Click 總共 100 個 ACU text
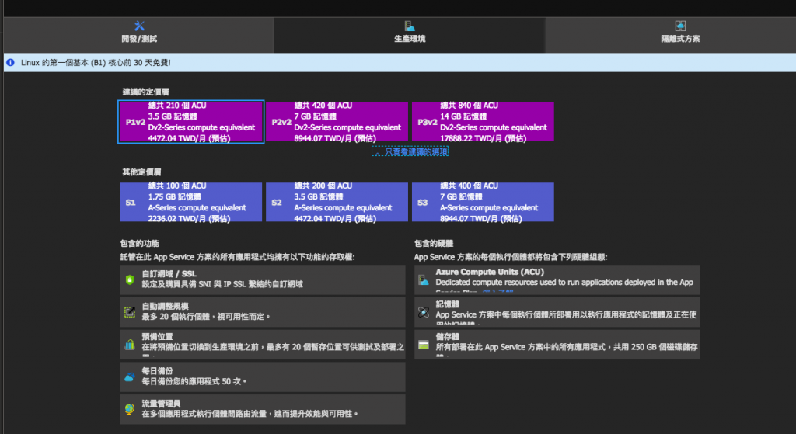Screen dimensions: 796x434 coord(177,186)
